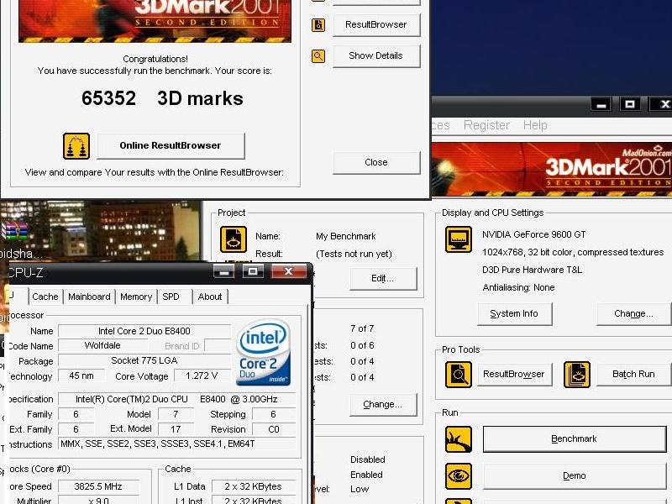672x504 pixels.
Task: Click the Core Voltage field showing 1.272 V
Action: [x=202, y=375]
